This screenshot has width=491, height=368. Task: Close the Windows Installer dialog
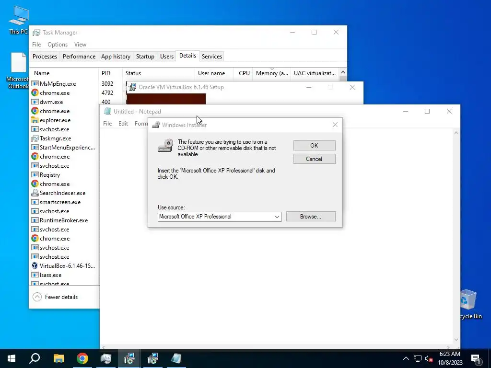coord(335,125)
